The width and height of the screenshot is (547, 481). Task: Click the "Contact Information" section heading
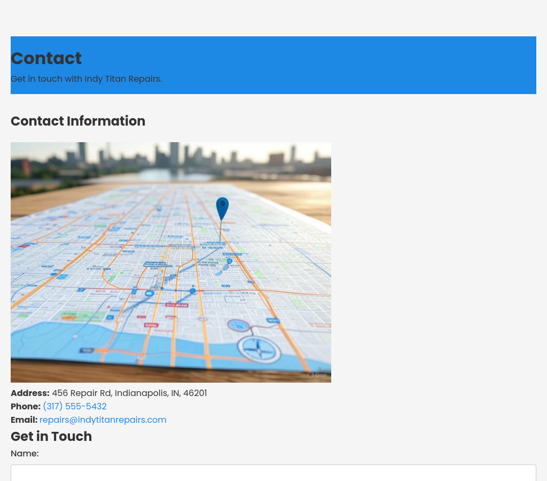click(78, 121)
